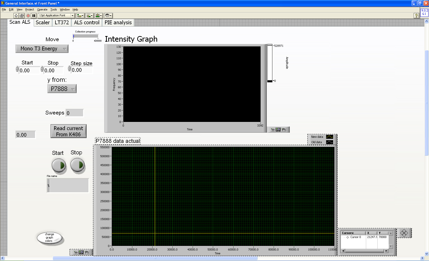This screenshot has width=429, height=261.
Task: Click the Run Continuously toolbar icon
Action: (22, 16)
